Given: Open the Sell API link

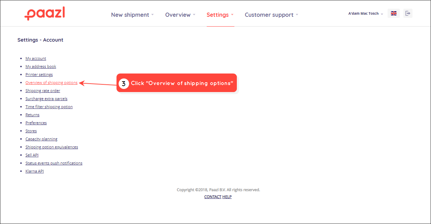Looking at the screenshot, I should click(32, 155).
